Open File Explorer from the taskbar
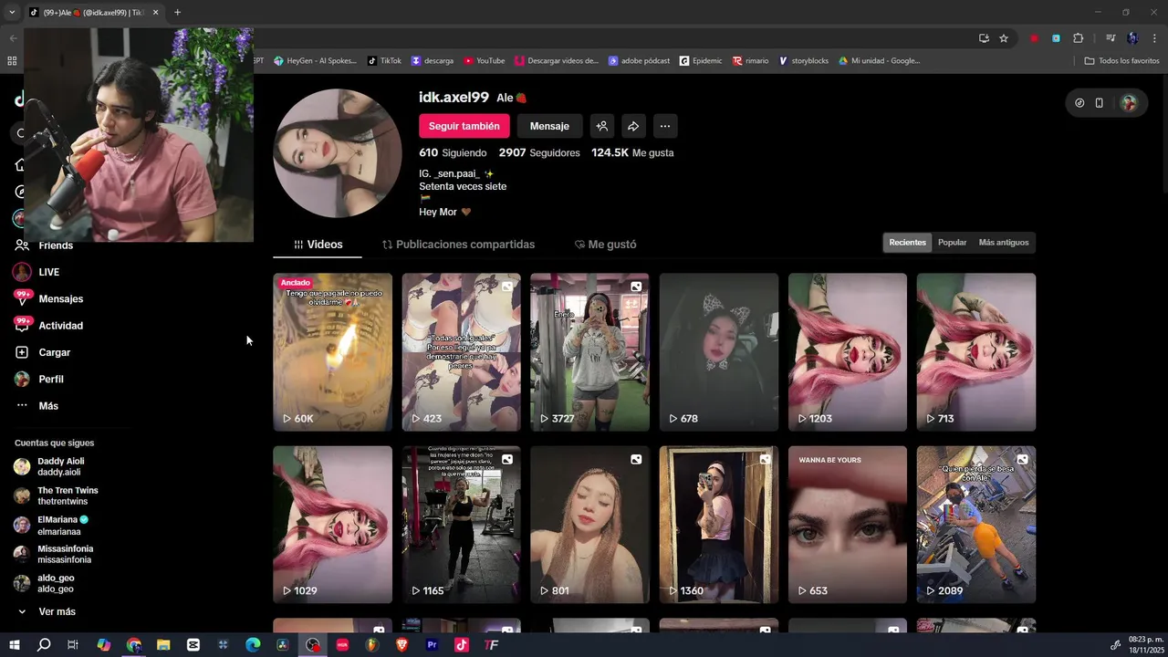The width and height of the screenshot is (1168, 657). point(163,645)
